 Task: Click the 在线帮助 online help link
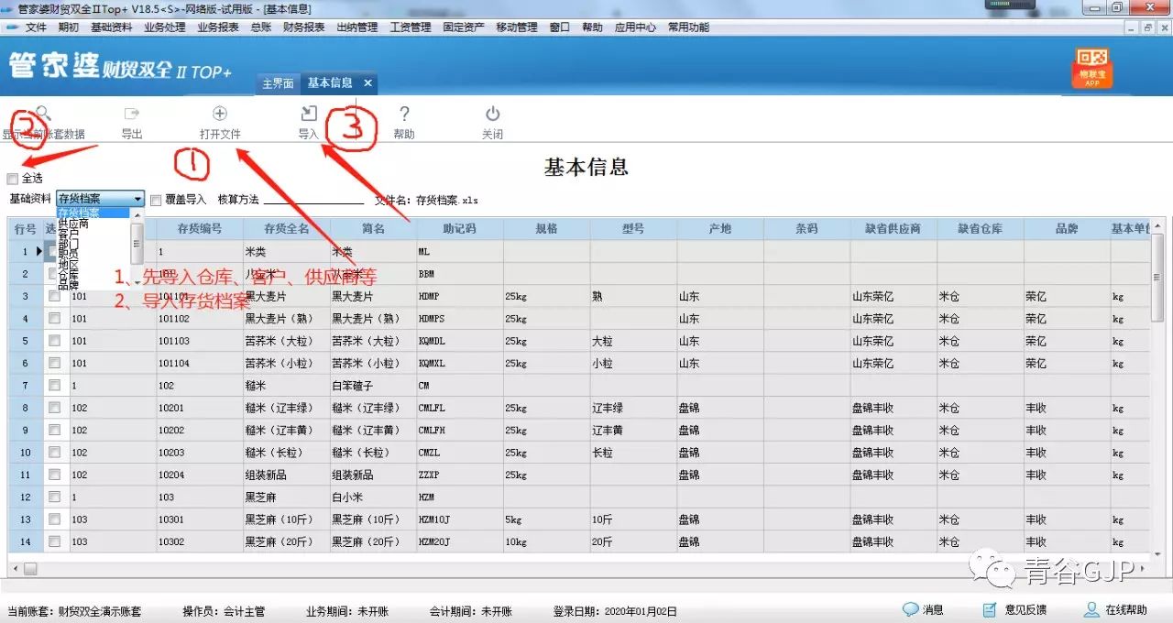(1127, 608)
